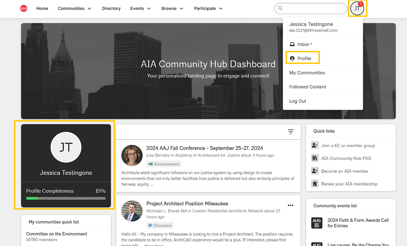Click the Become an AIA member link
Screen dimensions: 407x246
[345, 171]
